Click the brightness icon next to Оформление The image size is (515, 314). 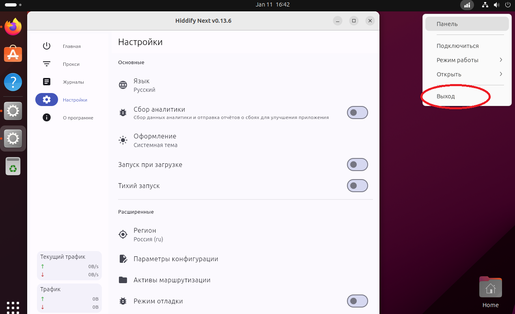(x=123, y=140)
